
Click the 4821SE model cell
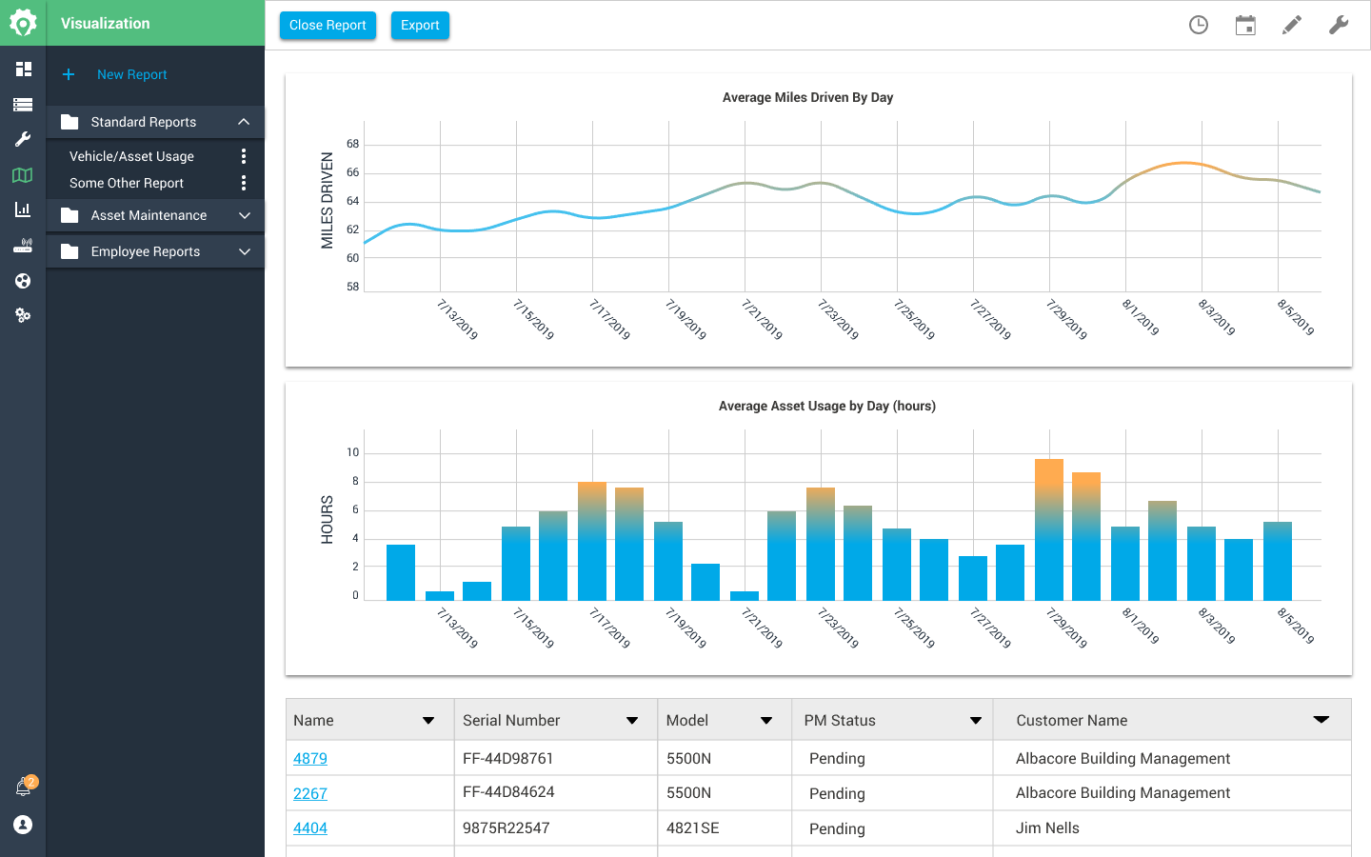coord(725,828)
